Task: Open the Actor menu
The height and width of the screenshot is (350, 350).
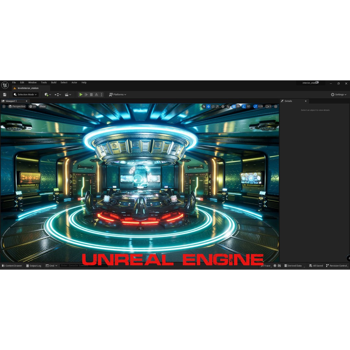Action: pyautogui.click(x=74, y=83)
